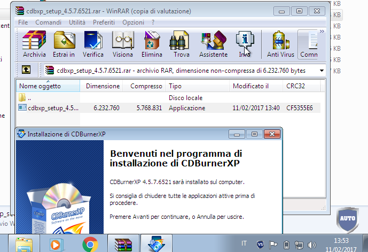Select the parent folder '..' row
Screen dimensions: 368x252
(168, 97)
